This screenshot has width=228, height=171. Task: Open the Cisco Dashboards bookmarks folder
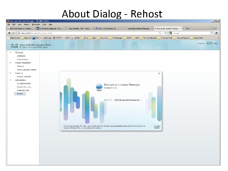pyautogui.click(x=148, y=38)
